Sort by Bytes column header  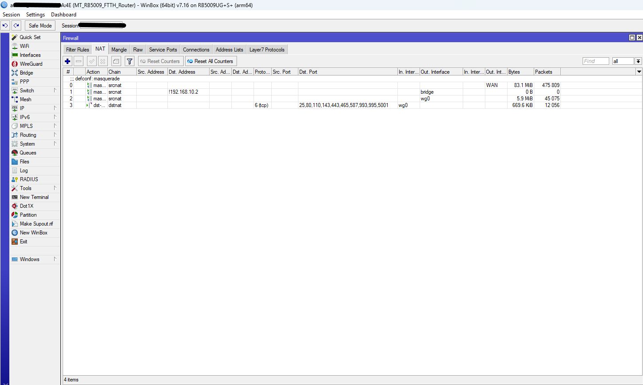[520, 72]
